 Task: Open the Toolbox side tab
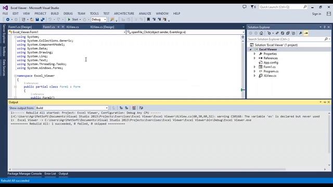(x=4, y=51)
